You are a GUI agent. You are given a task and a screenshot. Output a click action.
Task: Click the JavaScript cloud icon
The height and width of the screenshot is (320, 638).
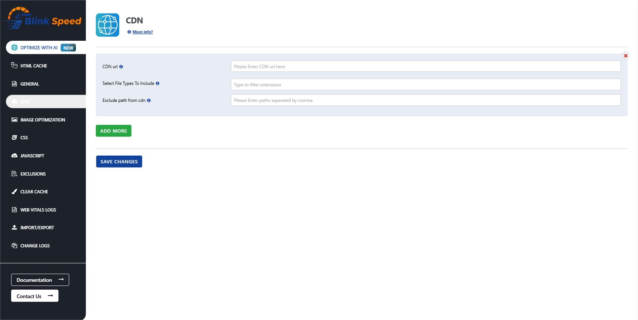pos(14,156)
